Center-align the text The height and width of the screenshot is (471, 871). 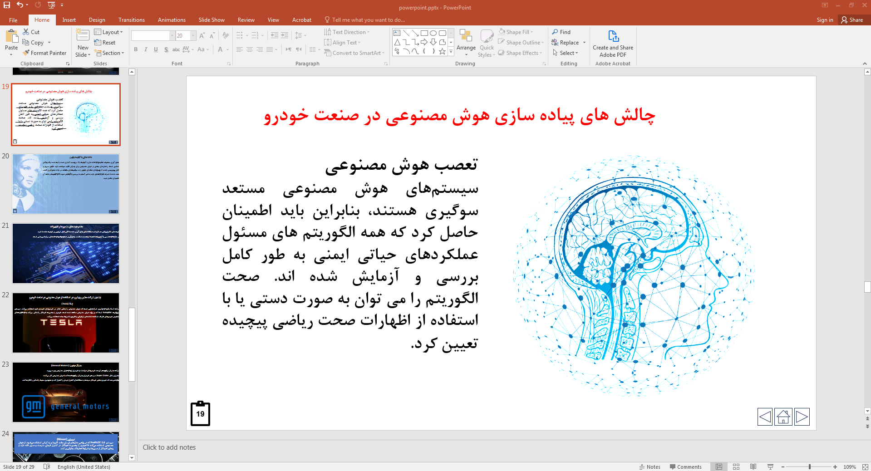tap(250, 49)
